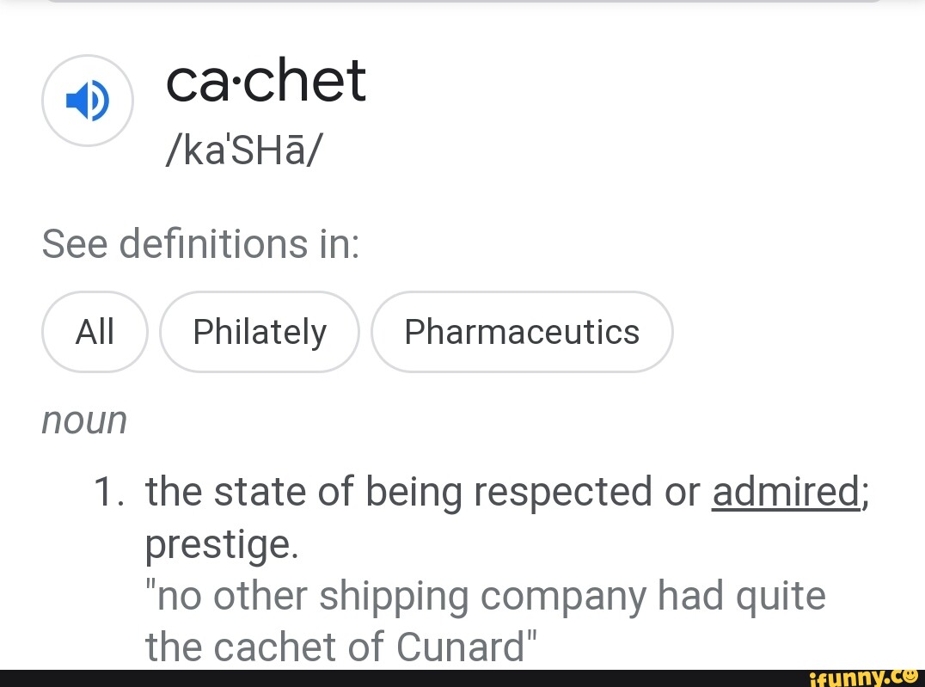Click 'shipping company' in the example sentence

(x=483, y=596)
